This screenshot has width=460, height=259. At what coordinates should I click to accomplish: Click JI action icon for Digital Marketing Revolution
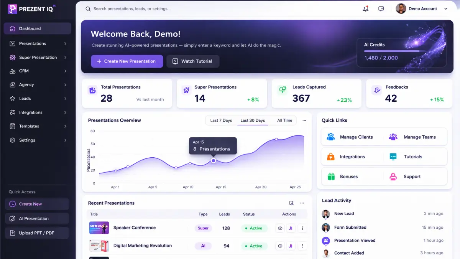291,246
